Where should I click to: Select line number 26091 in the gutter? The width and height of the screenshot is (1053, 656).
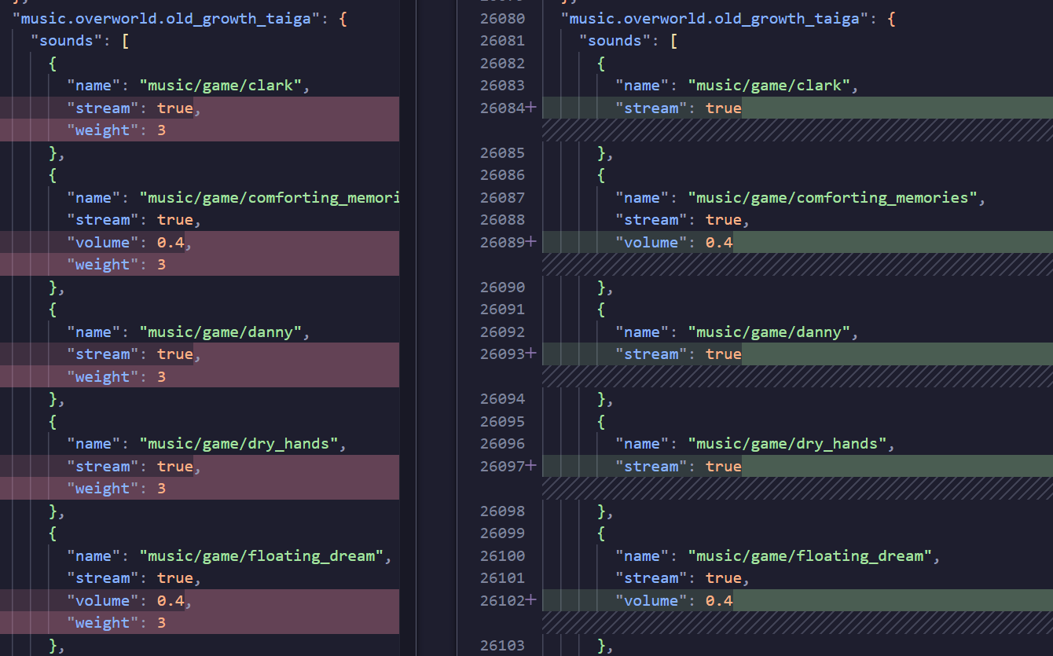point(503,310)
